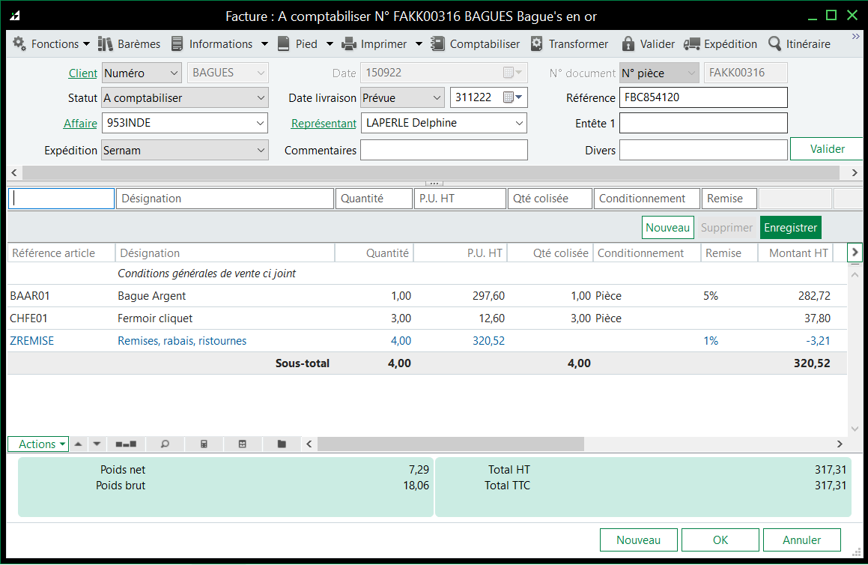Expand the Représentant dropdown LAPERLE Delphine

pos(519,123)
